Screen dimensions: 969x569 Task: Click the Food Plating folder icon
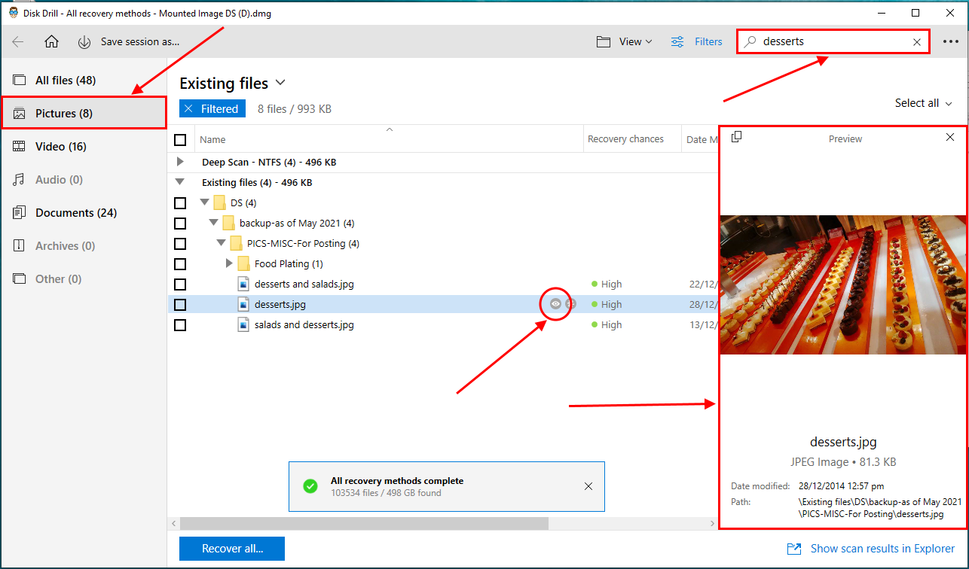(243, 263)
